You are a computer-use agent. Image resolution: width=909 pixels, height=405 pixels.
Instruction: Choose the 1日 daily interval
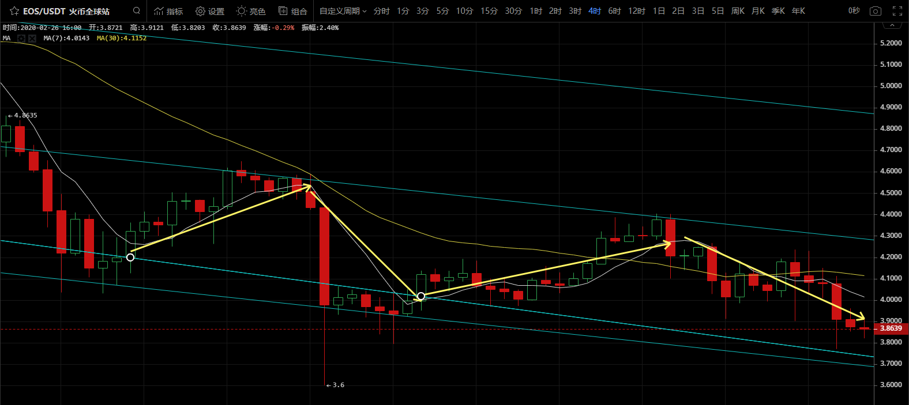(x=659, y=11)
